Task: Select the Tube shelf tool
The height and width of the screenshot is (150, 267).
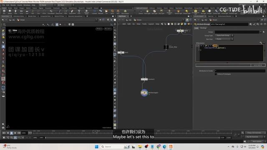Action: [x=15, y=12]
